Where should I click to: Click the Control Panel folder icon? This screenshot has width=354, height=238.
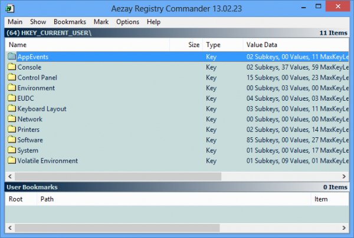(12, 77)
